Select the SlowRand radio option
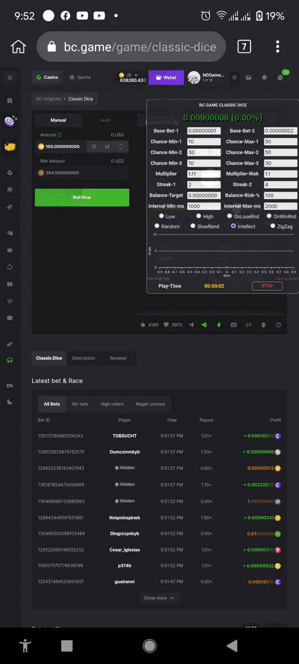This screenshot has width=299, height=664. tap(193, 226)
